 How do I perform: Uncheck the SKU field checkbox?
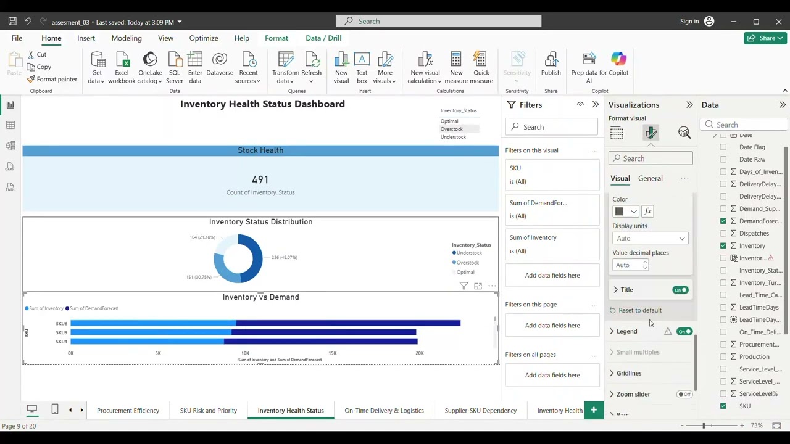point(723,406)
